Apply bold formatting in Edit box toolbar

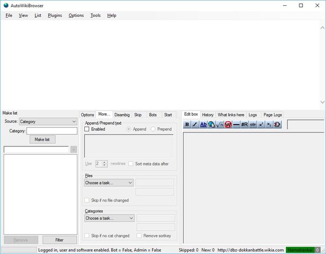click(x=187, y=125)
